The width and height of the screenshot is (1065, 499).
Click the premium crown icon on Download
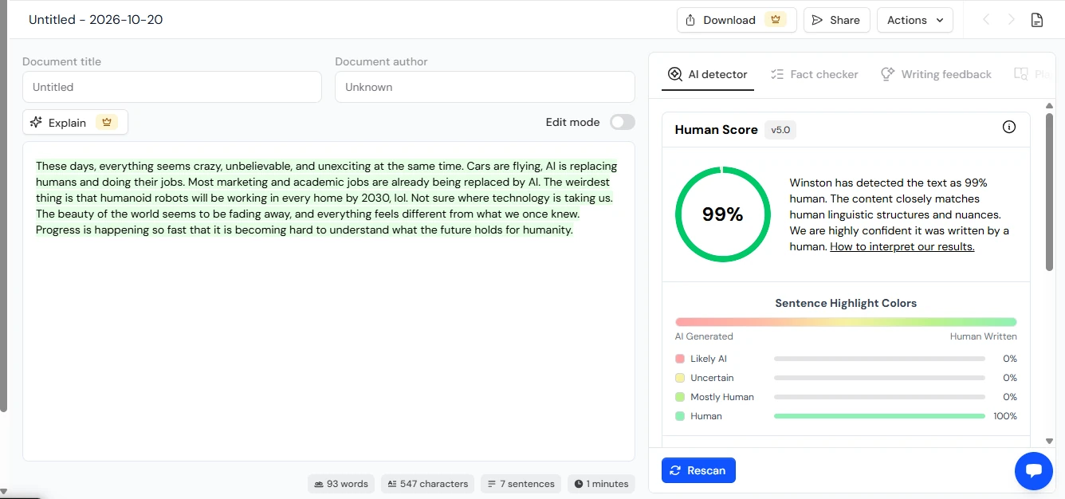click(775, 20)
